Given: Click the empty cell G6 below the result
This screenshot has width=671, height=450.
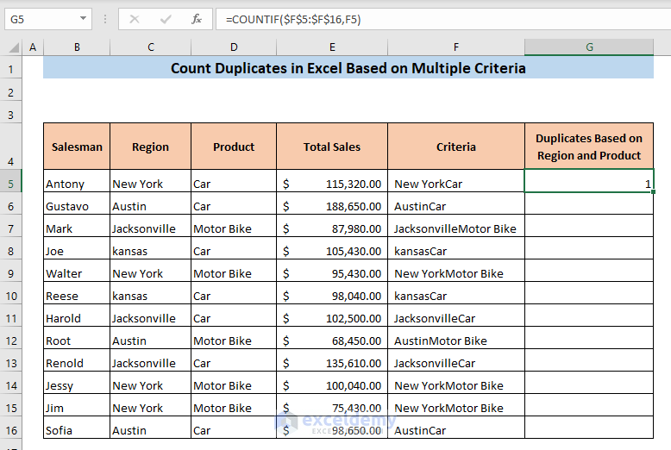Looking at the screenshot, I should (x=589, y=206).
